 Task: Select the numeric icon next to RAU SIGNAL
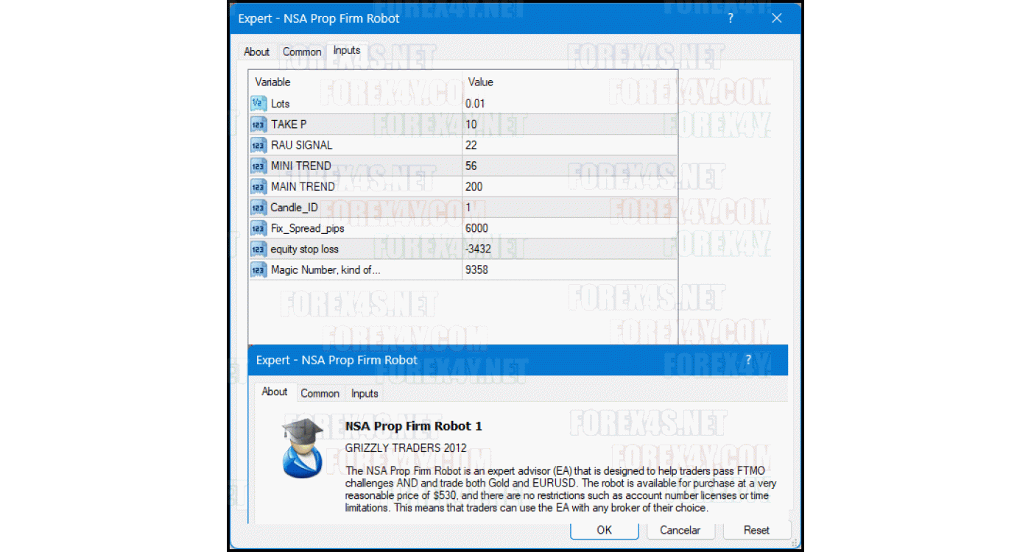coord(258,145)
